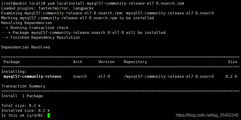
Task: Select the bold 'mysql57-community-release' package name
Action: click(x=33, y=76)
